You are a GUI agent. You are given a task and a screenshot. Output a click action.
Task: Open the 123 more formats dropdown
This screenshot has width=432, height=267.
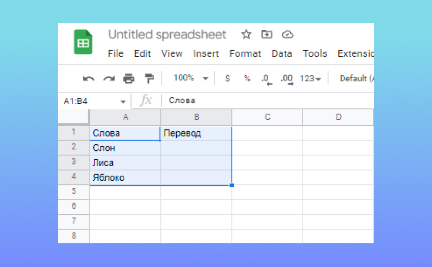(311, 79)
